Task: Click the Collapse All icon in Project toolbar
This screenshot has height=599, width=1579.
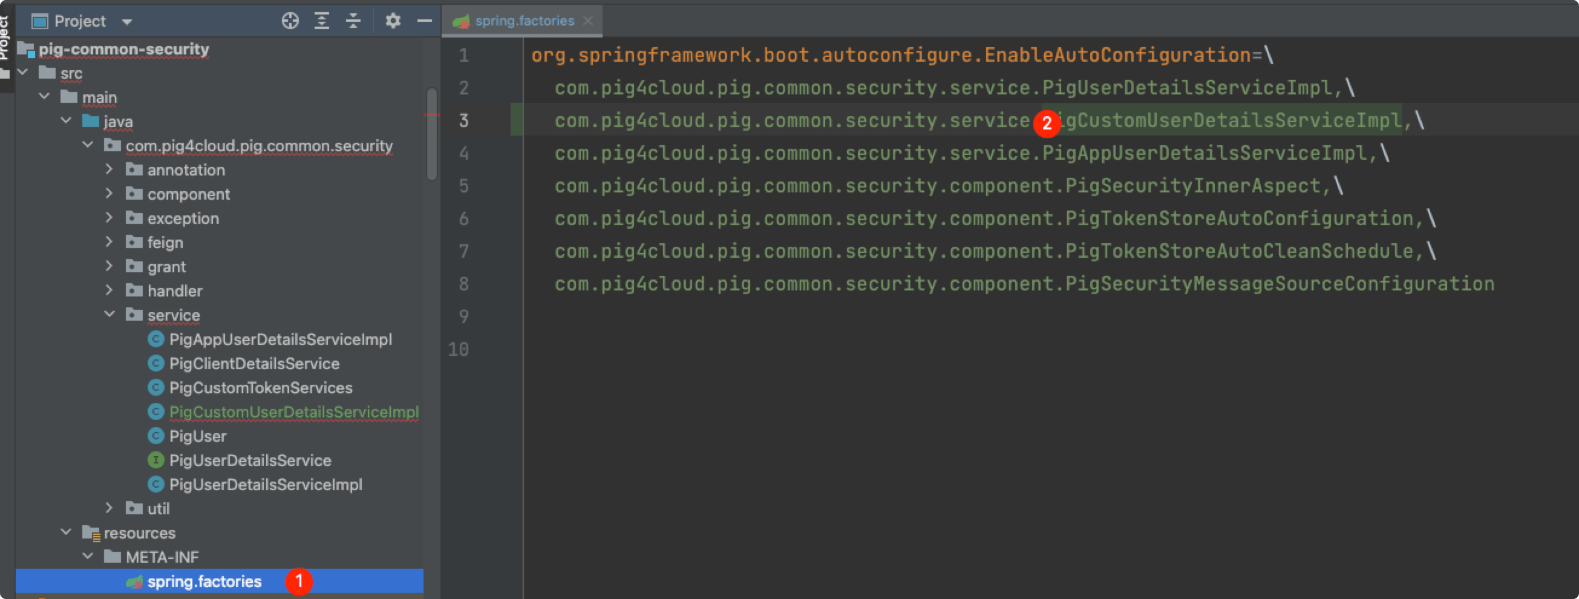Action: [353, 21]
